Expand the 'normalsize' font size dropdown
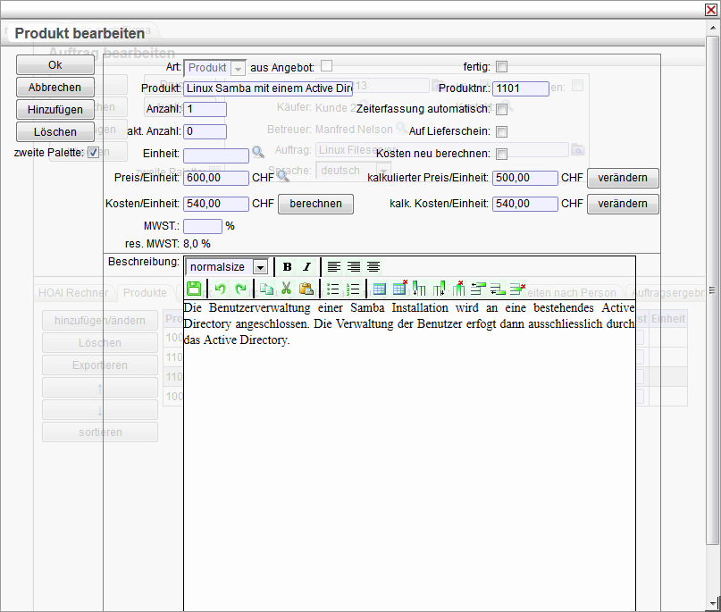Image resolution: width=721 pixels, height=612 pixels. coord(260,267)
